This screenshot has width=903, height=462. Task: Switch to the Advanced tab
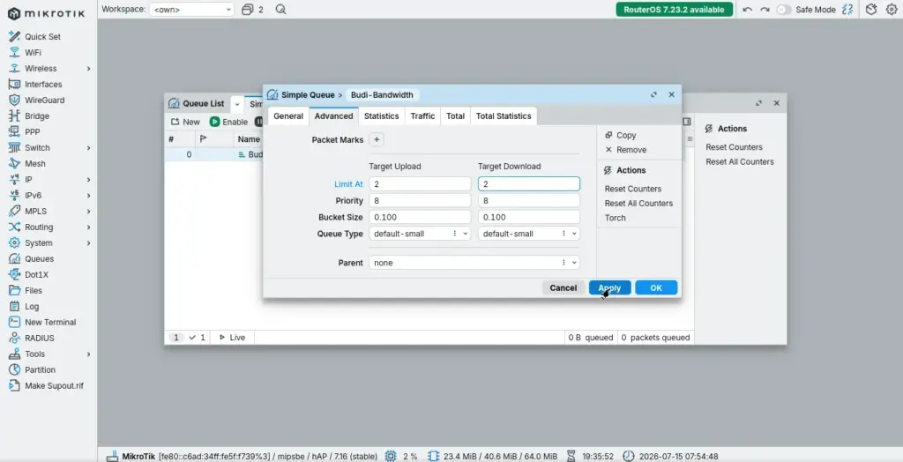coord(333,115)
